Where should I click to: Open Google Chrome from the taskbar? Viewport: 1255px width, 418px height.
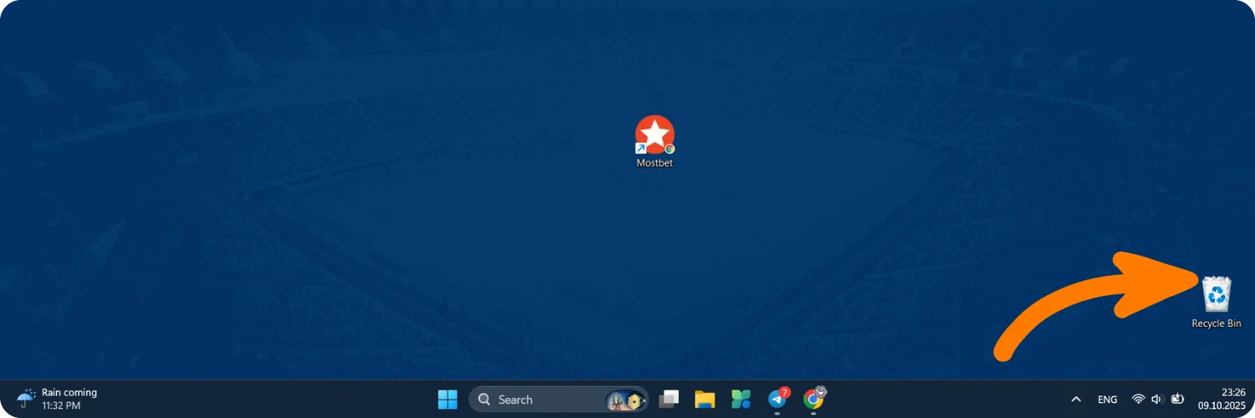point(814,399)
